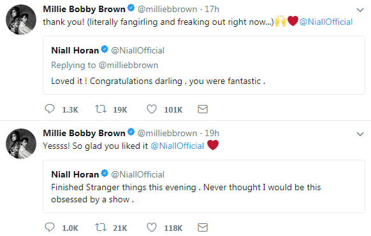Expand the chevron menu on the 19h tweet
The width and height of the screenshot is (371, 236).
(x=360, y=134)
